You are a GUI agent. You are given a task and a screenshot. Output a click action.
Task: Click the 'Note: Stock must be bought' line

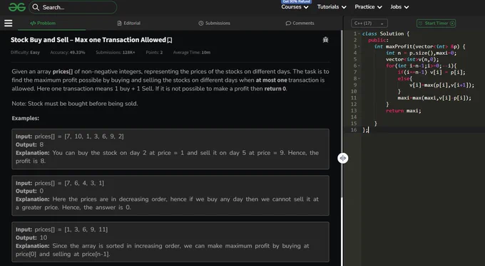pos(75,104)
